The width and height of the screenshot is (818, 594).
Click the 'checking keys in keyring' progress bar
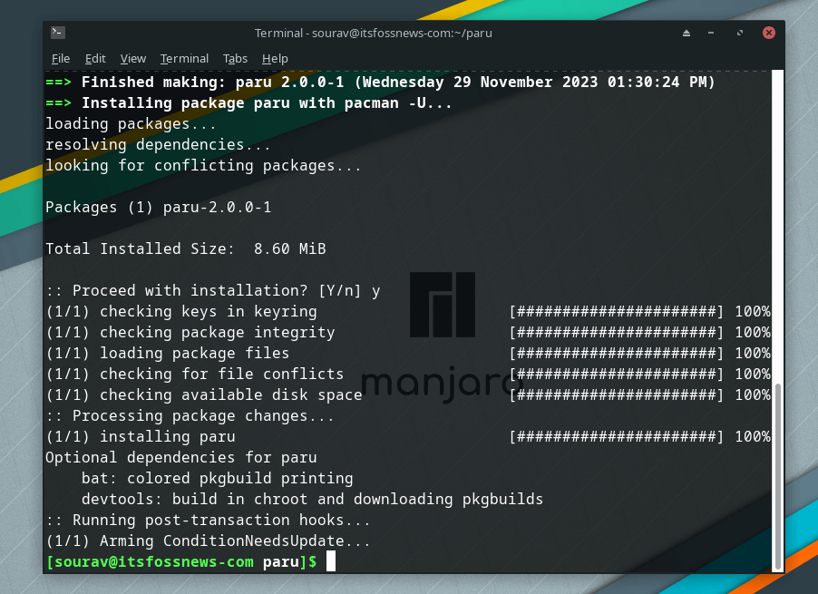pyautogui.click(x=617, y=311)
